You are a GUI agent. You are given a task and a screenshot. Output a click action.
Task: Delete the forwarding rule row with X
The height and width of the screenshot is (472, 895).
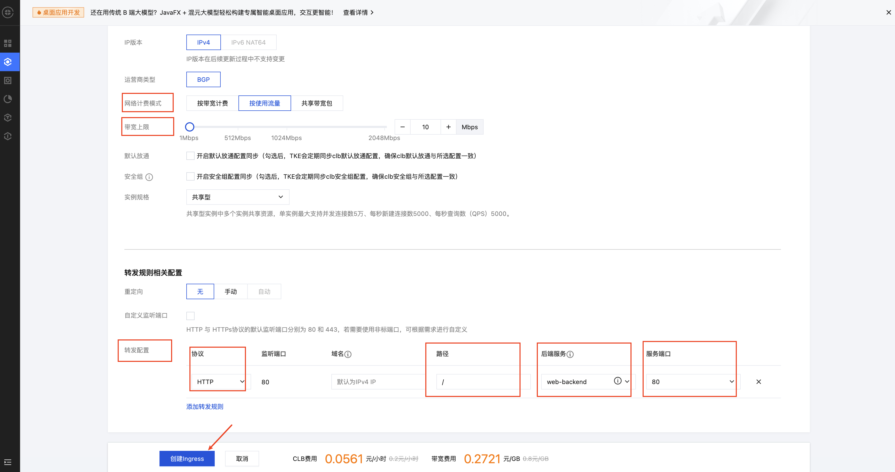758,382
